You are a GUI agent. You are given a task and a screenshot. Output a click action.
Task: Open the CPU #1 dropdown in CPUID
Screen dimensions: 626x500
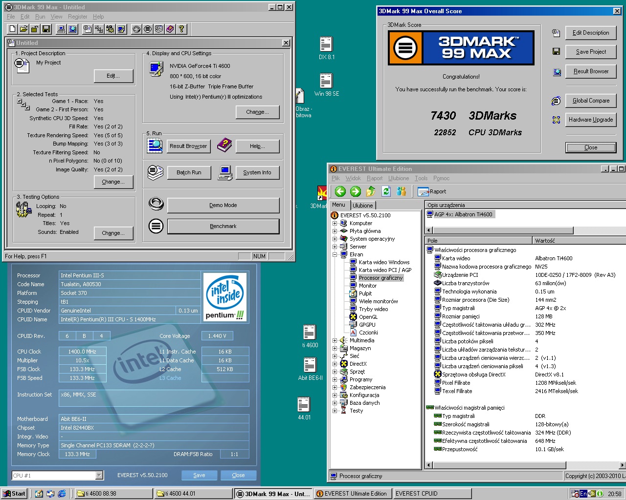point(99,475)
